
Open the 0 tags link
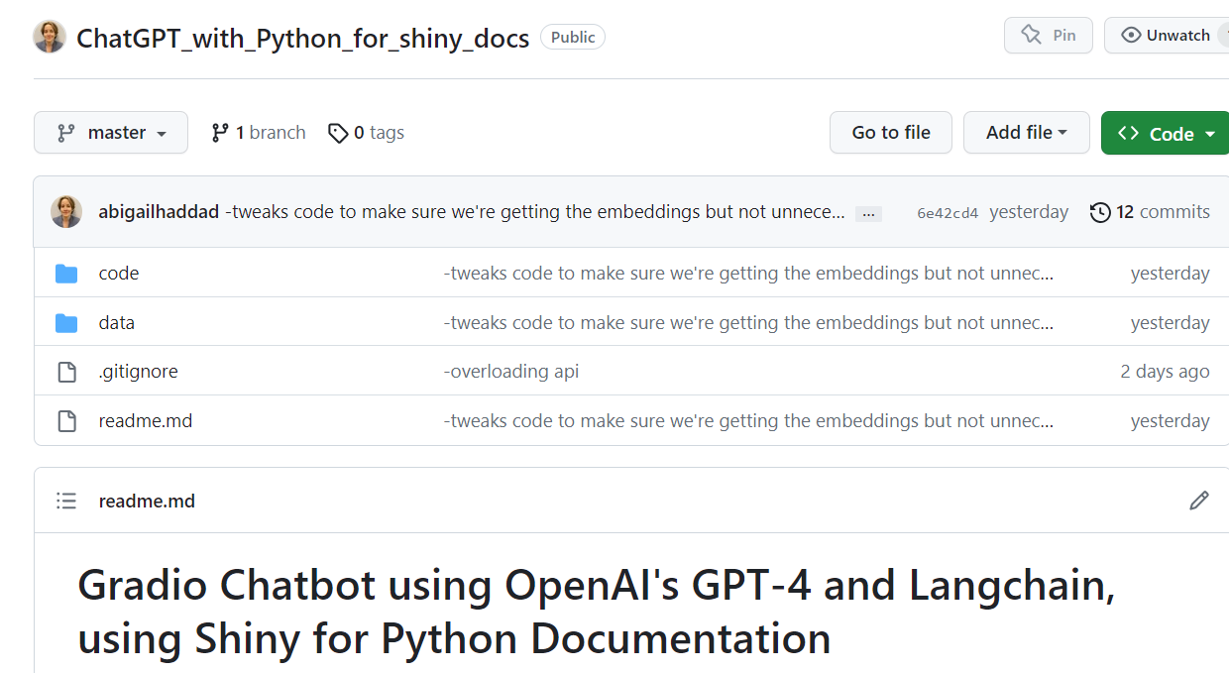[366, 133]
